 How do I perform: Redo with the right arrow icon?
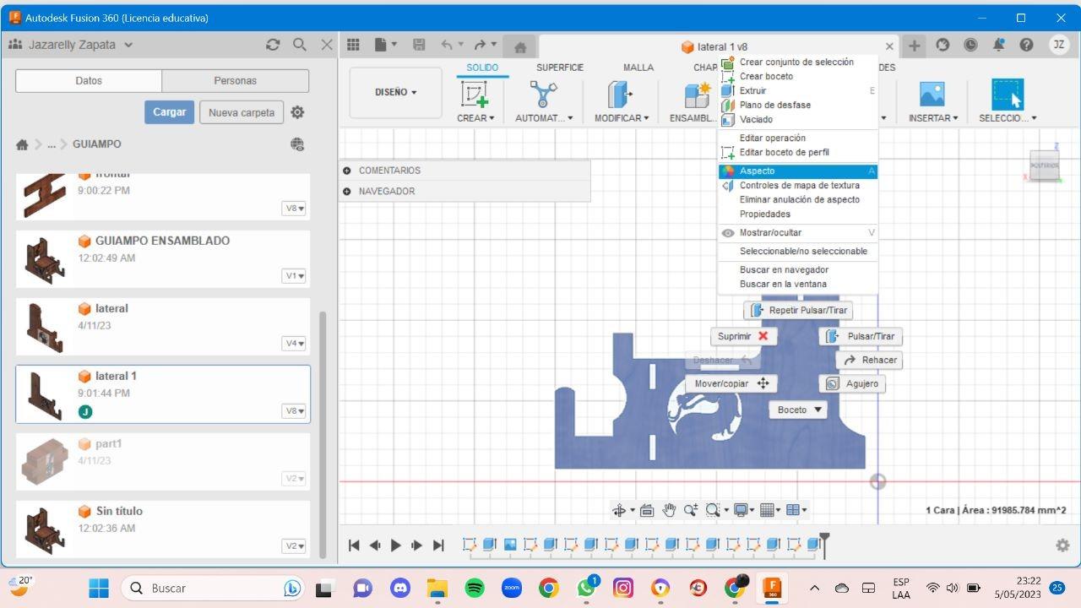[481, 46]
